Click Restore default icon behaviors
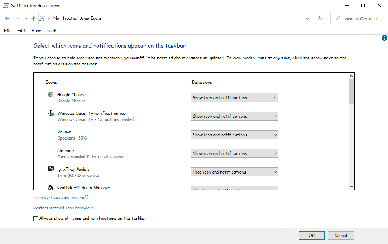 63,208
